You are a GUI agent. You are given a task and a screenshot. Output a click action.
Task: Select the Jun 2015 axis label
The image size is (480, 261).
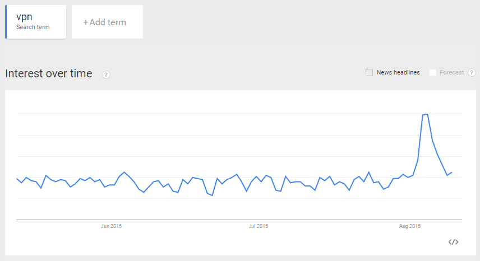click(111, 226)
